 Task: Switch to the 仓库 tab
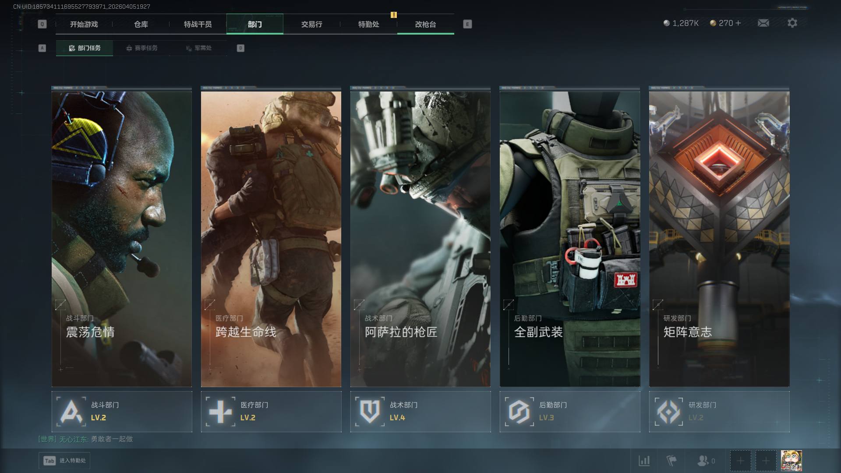(x=141, y=24)
